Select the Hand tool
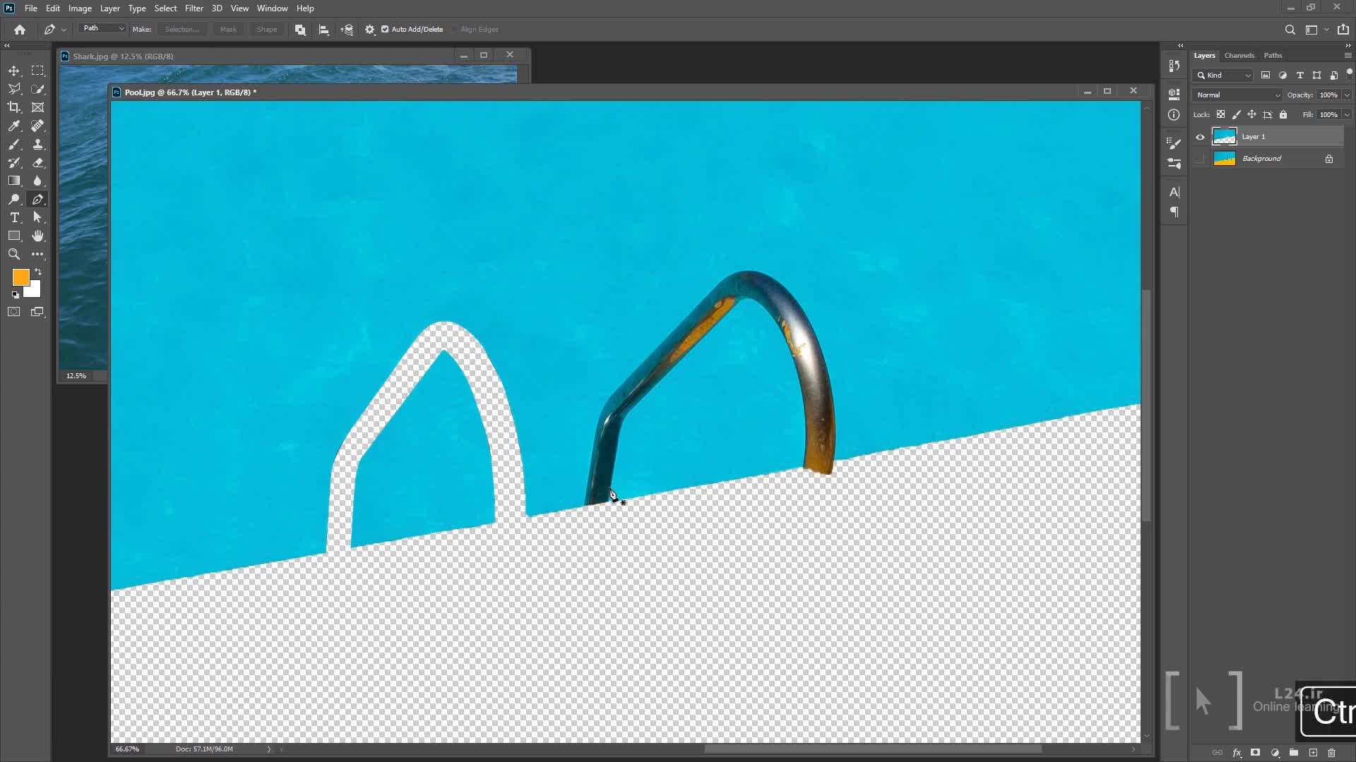Image resolution: width=1356 pixels, height=762 pixels. point(38,236)
